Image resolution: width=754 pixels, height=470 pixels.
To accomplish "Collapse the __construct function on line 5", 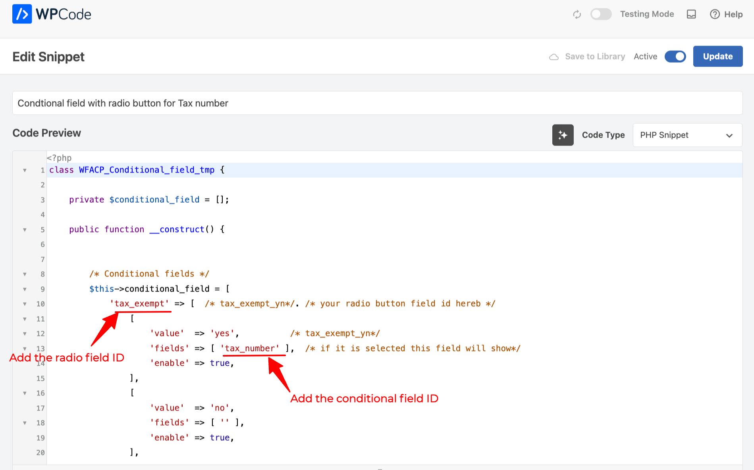I will [25, 230].
